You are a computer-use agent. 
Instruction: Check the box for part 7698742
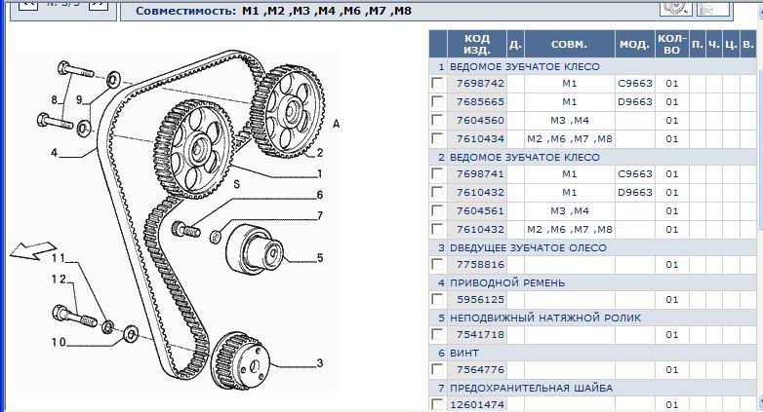click(437, 84)
